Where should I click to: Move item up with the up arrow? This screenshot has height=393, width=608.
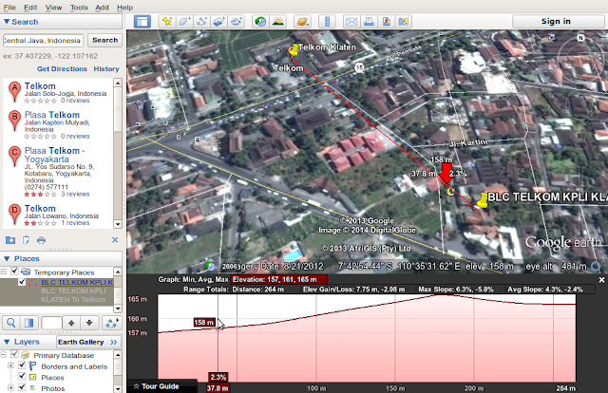(71, 323)
